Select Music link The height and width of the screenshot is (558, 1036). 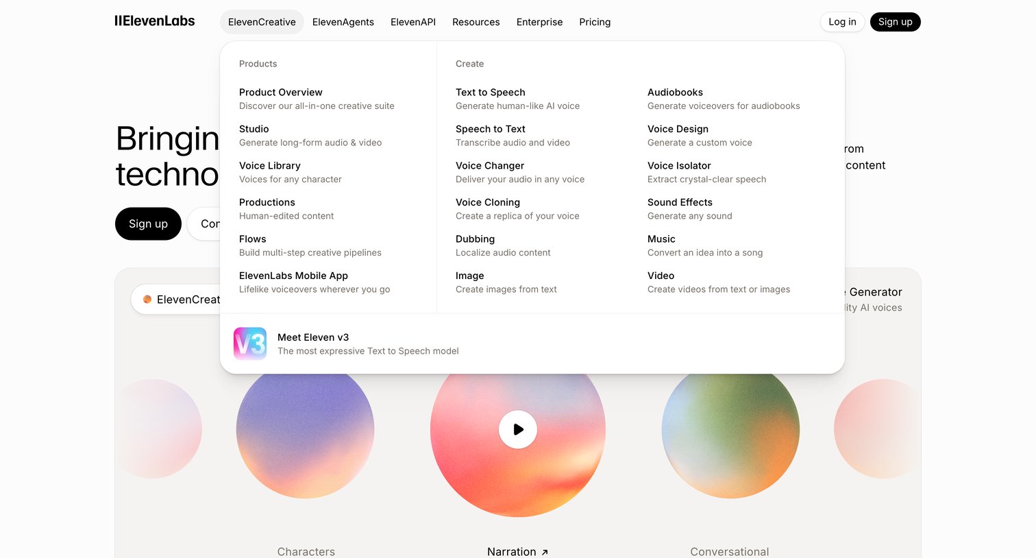click(x=705, y=245)
